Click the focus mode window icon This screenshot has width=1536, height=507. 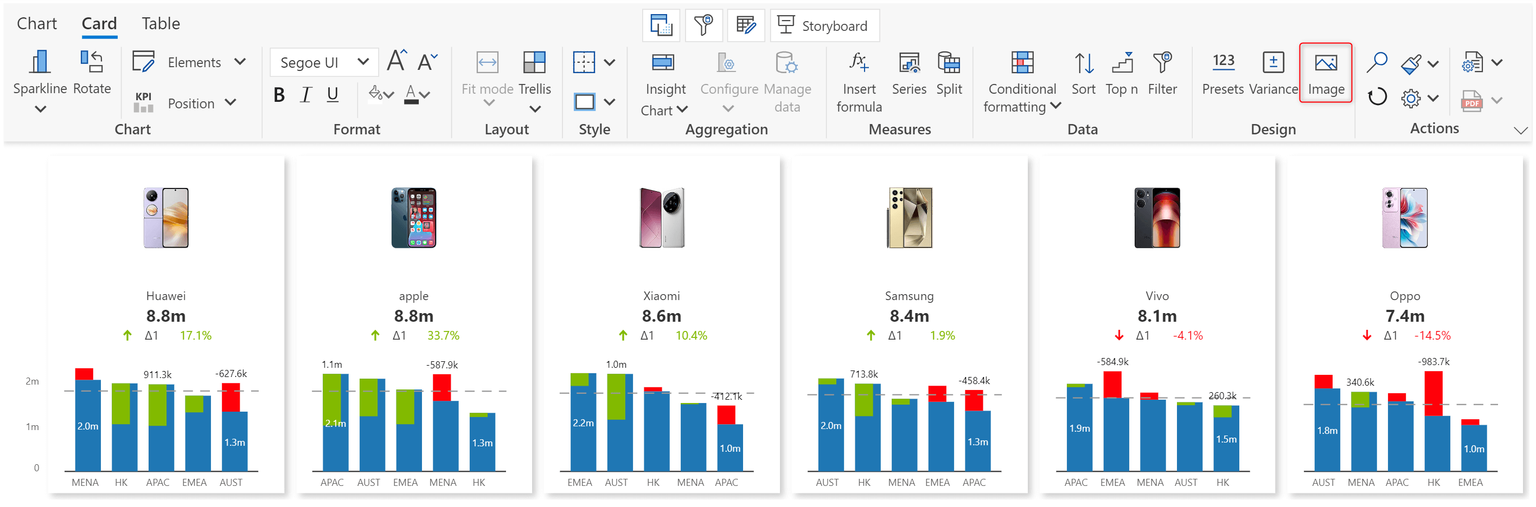(x=661, y=25)
